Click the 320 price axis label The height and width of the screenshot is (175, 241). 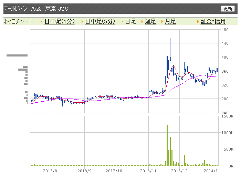225,85
